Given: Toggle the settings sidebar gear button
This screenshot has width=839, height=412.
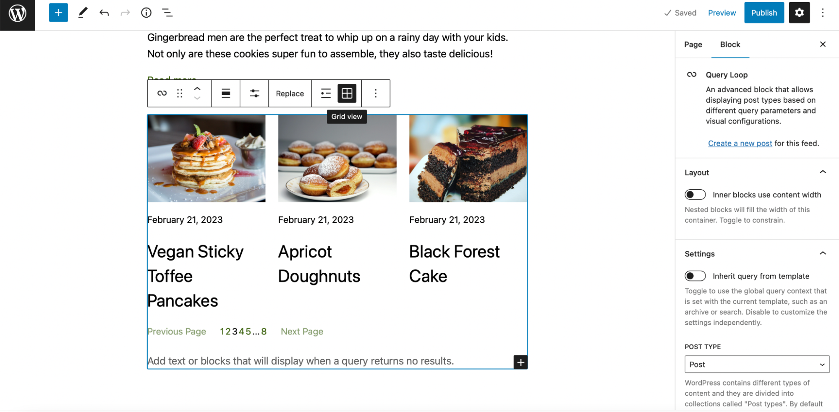Looking at the screenshot, I should point(799,13).
